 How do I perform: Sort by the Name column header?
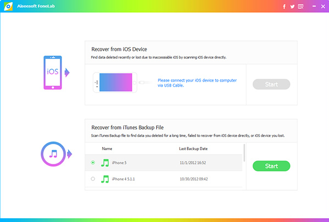[x=107, y=149]
